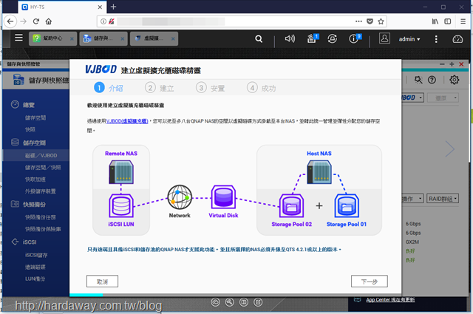Open help question mark in storage window

pyautogui.click(x=432, y=80)
